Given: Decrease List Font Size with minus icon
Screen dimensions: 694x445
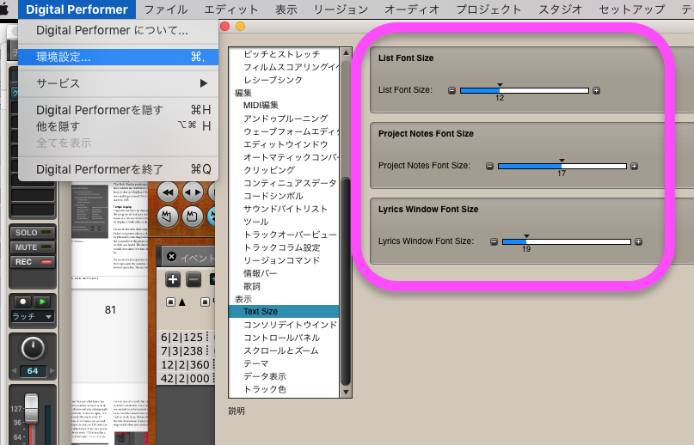Looking at the screenshot, I should (x=451, y=90).
